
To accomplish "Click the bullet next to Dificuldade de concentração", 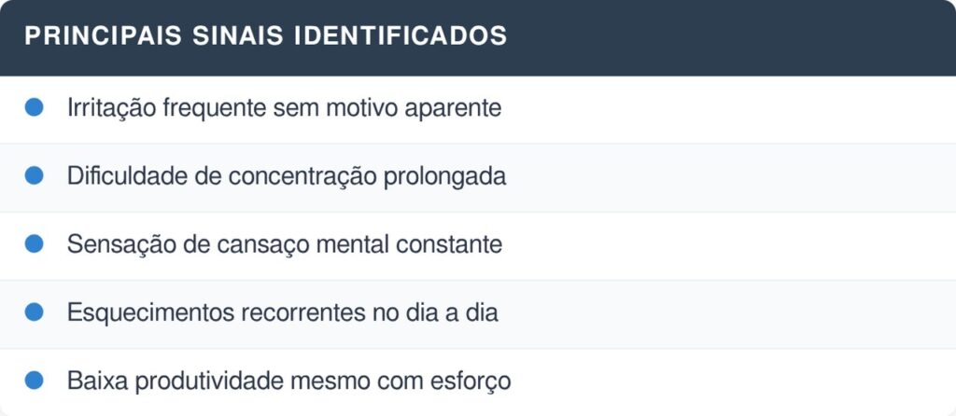I will click(35, 175).
